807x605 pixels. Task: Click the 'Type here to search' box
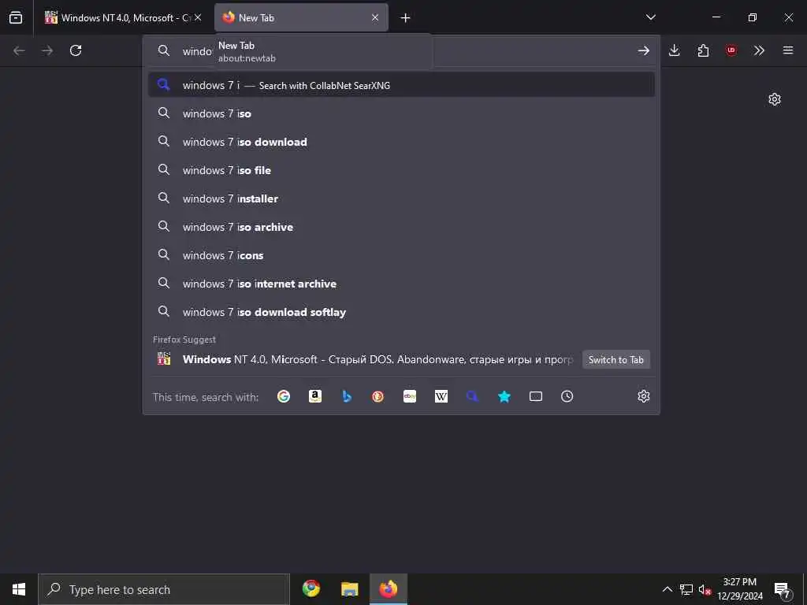click(x=164, y=589)
